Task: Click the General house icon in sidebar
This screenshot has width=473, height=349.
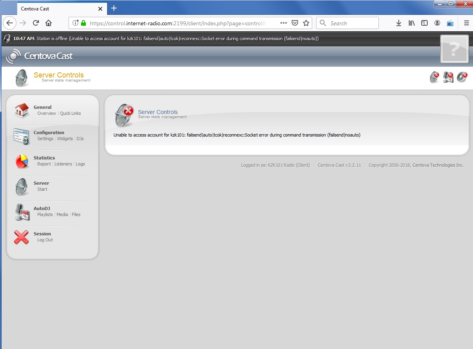Action: 22,110
